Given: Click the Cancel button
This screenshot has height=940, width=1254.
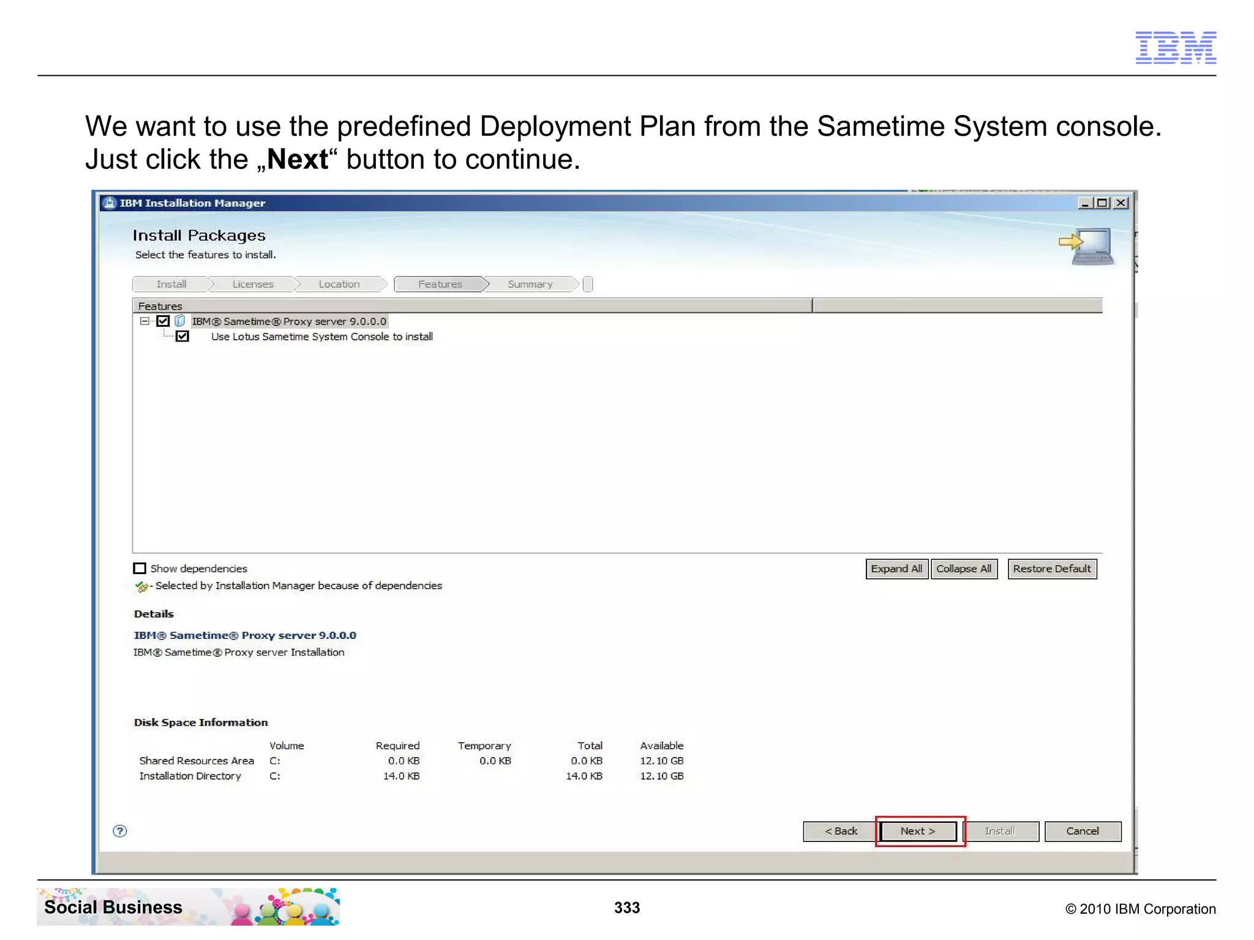Looking at the screenshot, I should (x=1083, y=831).
